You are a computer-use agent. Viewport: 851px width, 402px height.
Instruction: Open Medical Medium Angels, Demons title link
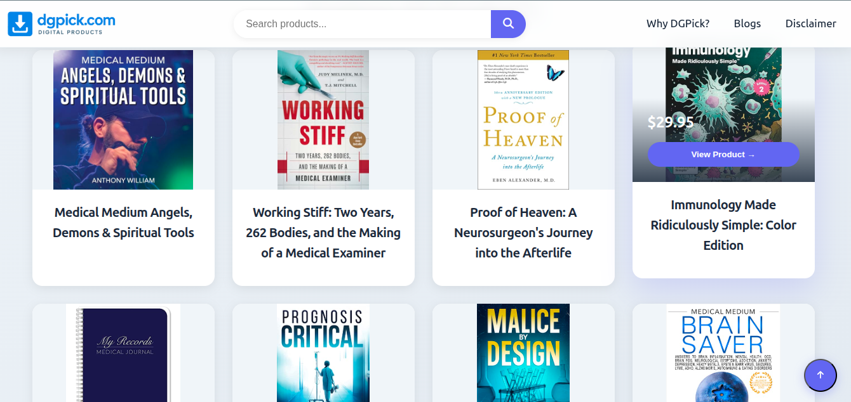pos(123,223)
